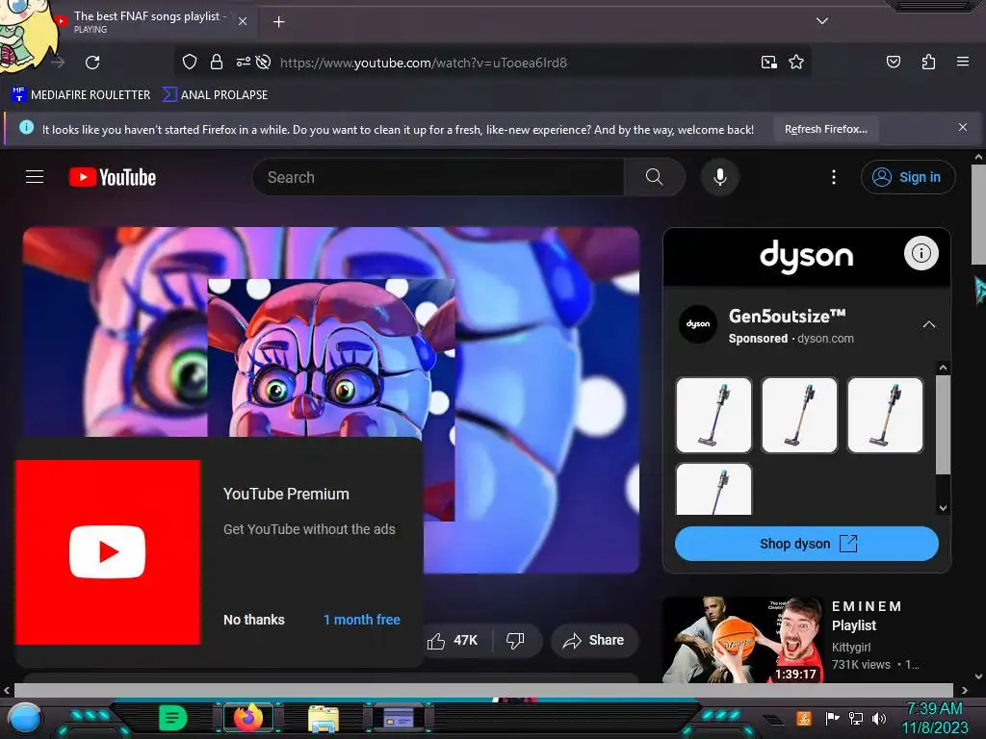The image size is (986, 739).
Task: Click the Share button
Action: (594, 640)
